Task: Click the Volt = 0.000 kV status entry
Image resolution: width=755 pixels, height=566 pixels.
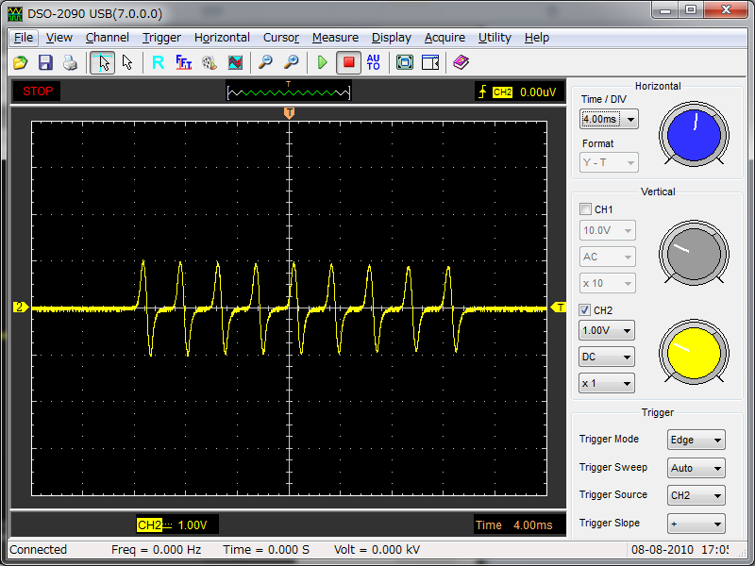Action: pos(377,550)
